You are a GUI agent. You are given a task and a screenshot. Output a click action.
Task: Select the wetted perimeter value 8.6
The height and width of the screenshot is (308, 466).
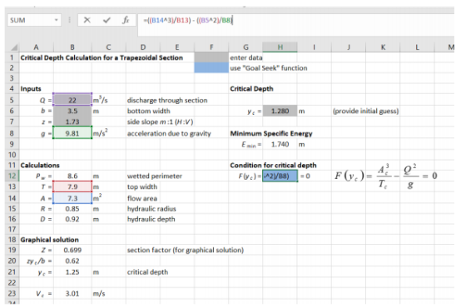(72, 176)
